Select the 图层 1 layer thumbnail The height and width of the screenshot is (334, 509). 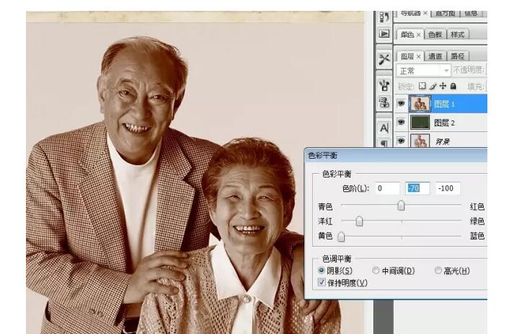coord(420,104)
